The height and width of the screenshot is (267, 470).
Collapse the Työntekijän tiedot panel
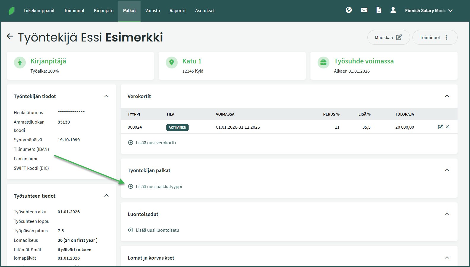point(106,96)
